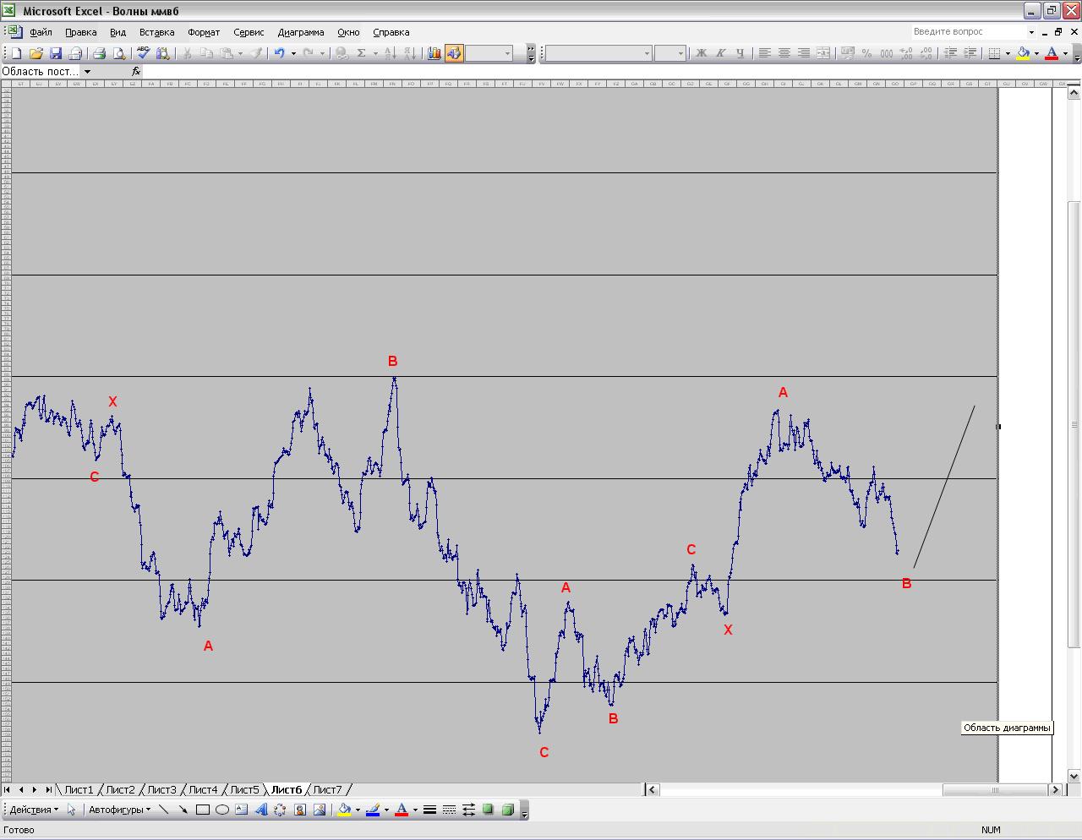Select the Oval drawing tool
1082x840 pixels.
point(222,810)
